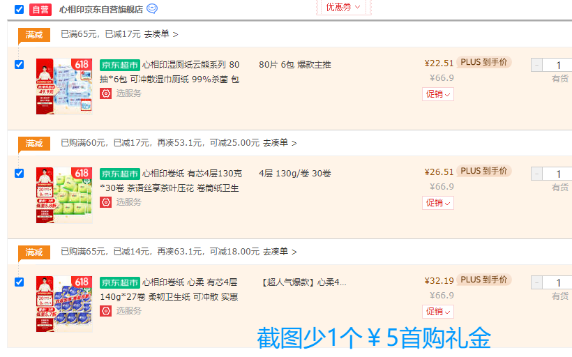
Task: Open 心相印卷纸 心柔 有芯4层 product title
Action: click(x=169, y=289)
